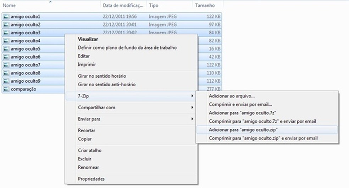The height and width of the screenshot is (188, 349).
Task: Select Imprimir in the context menu
Action: pos(87,65)
